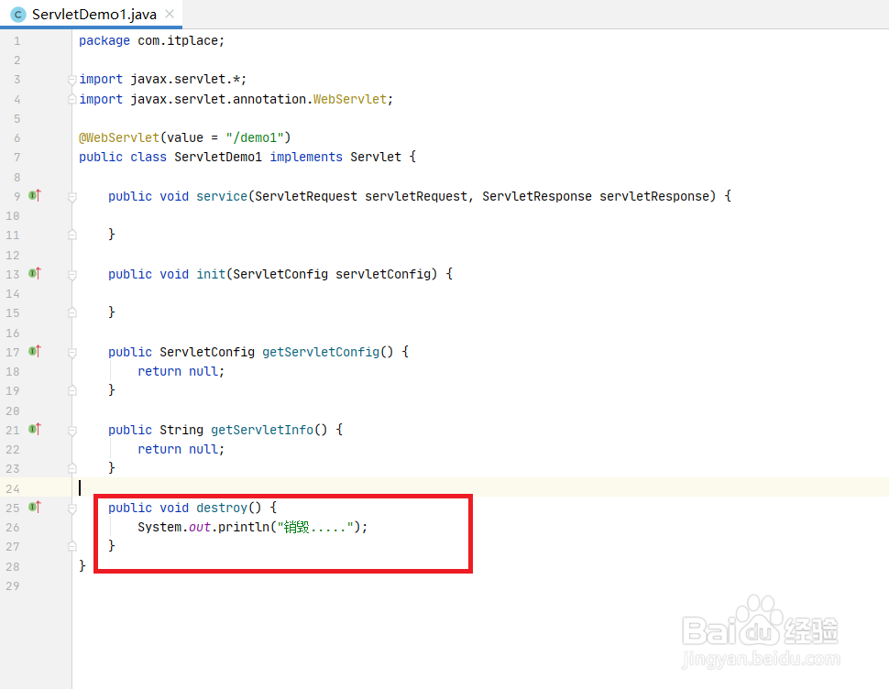Collapse the import fold end at line 4
Image resolution: width=889 pixels, height=689 pixels.
point(72,99)
